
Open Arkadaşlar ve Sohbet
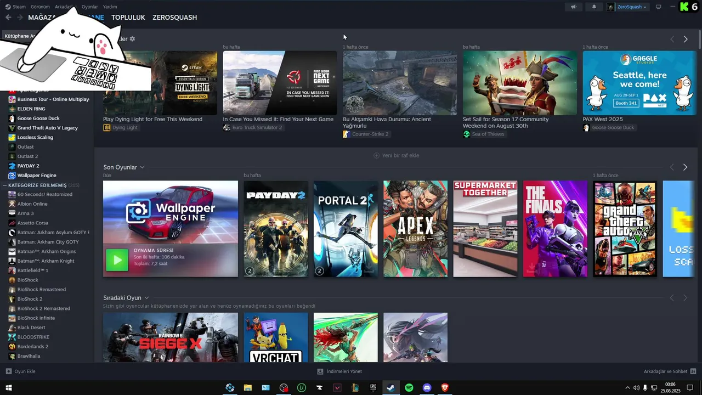[665, 371]
